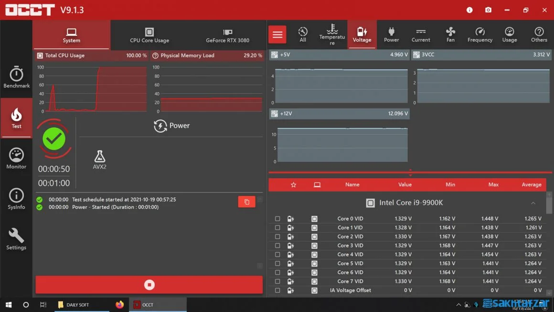Sort the table by the Value column
554x312 pixels.
(405, 185)
